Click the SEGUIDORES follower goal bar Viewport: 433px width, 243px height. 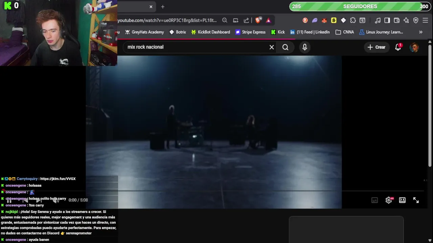pos(360,6)
